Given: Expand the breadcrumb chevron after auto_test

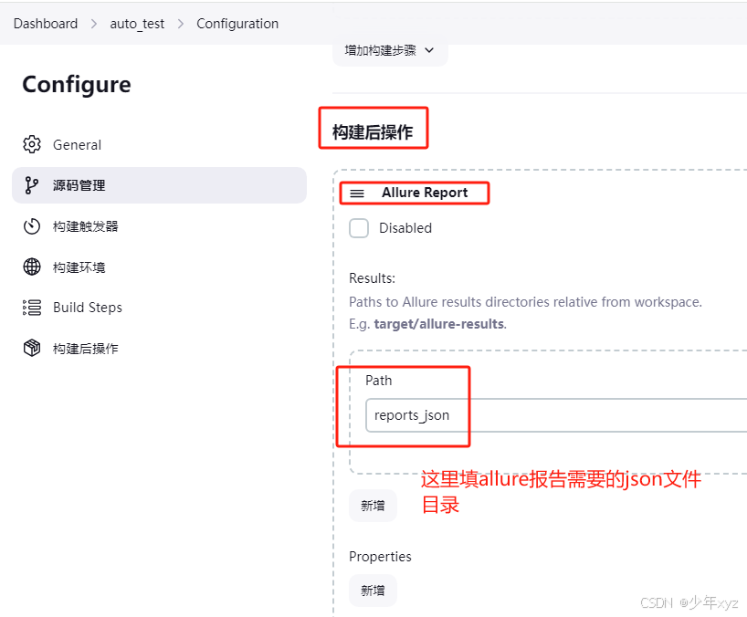Looking at the screenshot, I should tap(181, 24).
